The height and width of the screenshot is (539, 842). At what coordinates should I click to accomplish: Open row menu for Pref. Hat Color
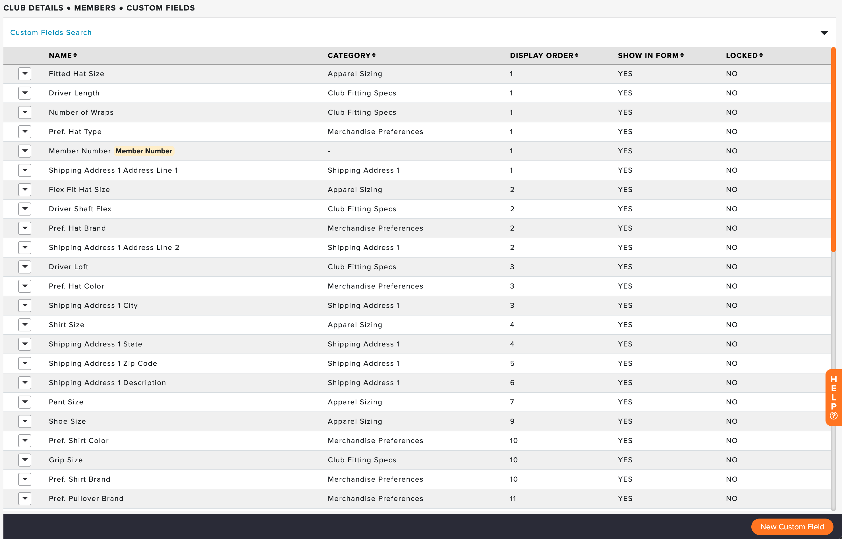point(25,286)
